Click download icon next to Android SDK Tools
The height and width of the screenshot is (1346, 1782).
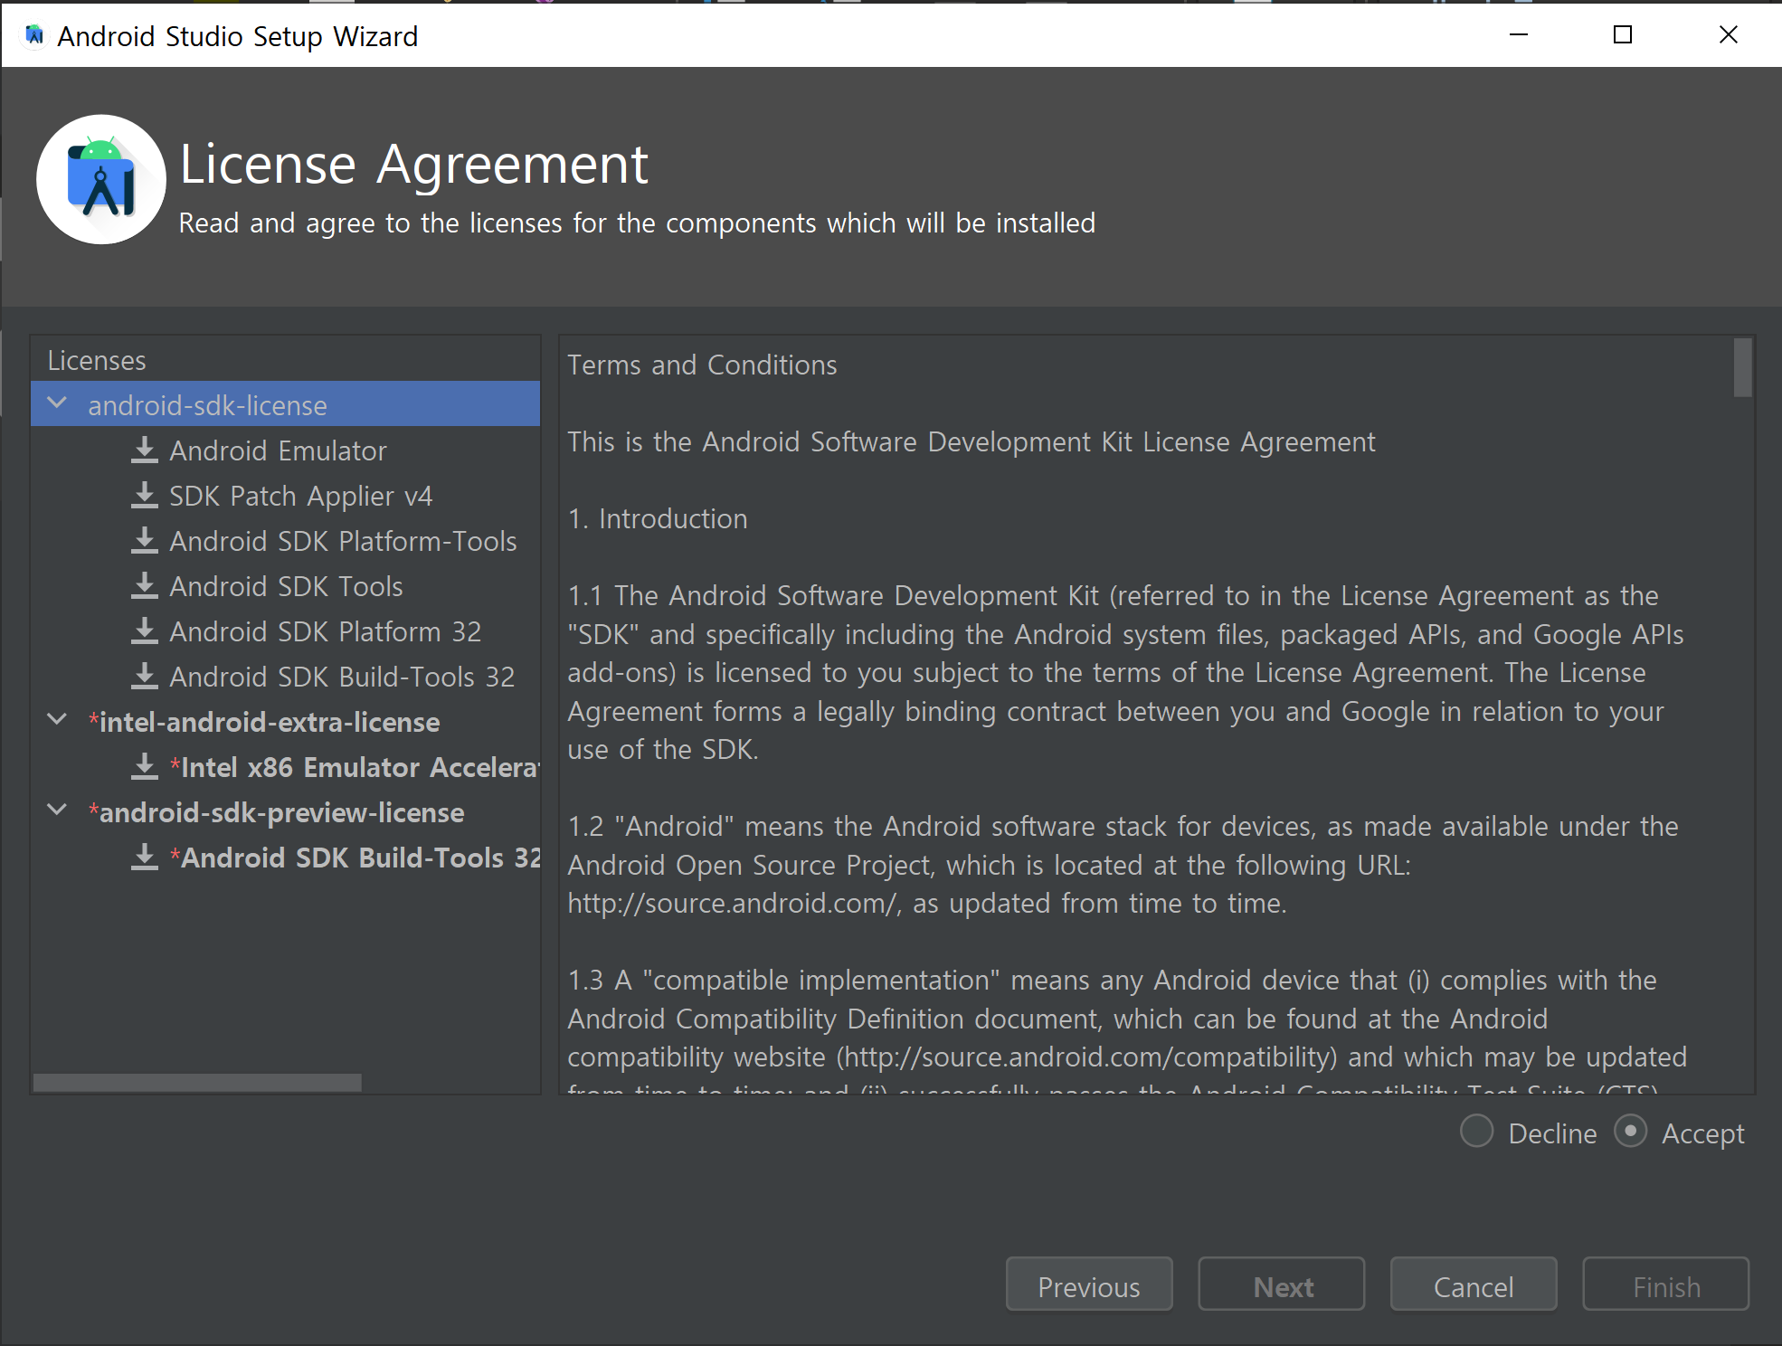pyautogui.click(x=144, y=586)
